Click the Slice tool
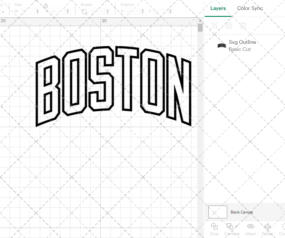The image size is (285, 238). tap(214, 229)
